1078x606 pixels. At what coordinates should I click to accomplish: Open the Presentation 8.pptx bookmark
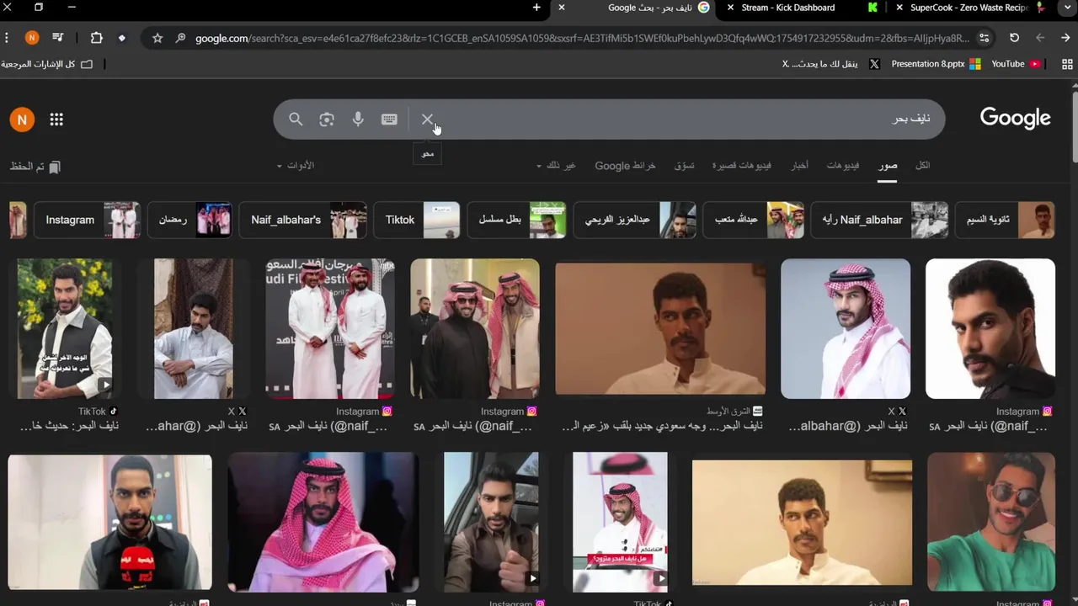[936, 64]
